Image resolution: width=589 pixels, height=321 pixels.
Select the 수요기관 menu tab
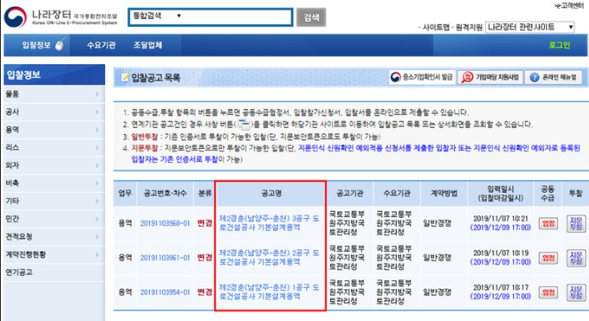101,45
